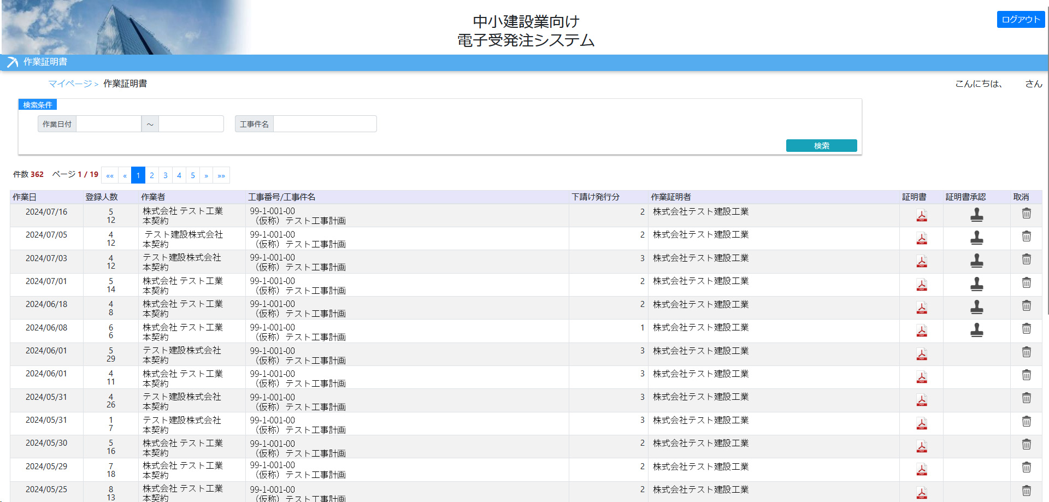Open PDF certificate for 2024/05/29 row
This screenshot has height=502, width=1049.
click(922, 470)
